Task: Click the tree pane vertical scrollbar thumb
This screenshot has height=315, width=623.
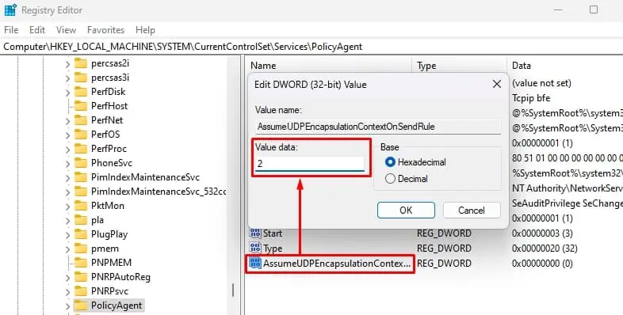Action: tap(233, 290)
